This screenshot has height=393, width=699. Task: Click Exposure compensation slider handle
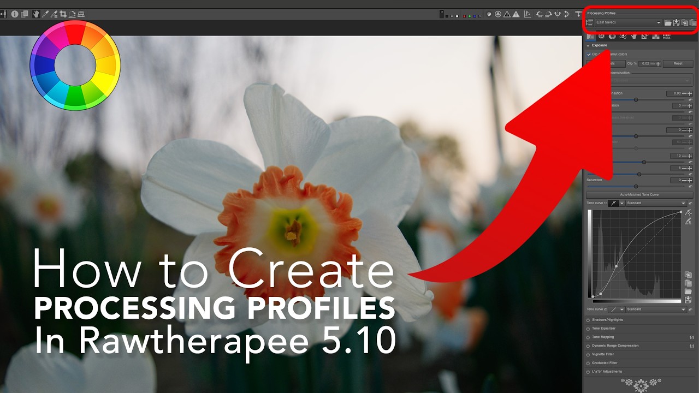636,100
